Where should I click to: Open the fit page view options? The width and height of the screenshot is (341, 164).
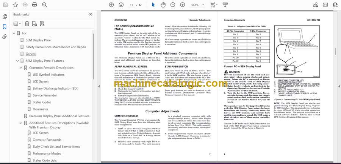click(x=214, y=5)
